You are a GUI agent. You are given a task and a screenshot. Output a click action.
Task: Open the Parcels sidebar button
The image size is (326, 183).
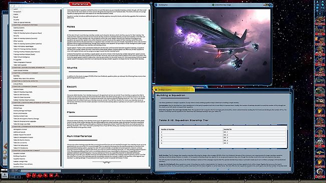click(320, 122)
